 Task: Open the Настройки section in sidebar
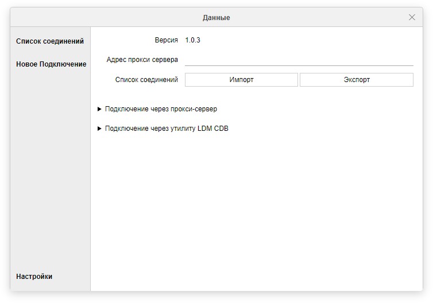[x=34, y=277]
